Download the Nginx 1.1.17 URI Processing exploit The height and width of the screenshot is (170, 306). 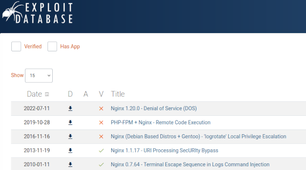(x=70, y=151)
